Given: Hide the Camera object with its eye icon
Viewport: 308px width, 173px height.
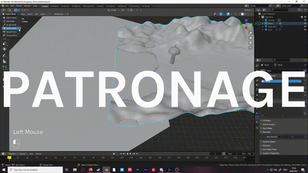Looking at the screenshot, I should pos(305,20).
